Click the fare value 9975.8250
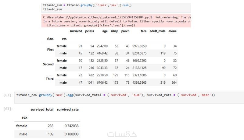 click(139, 46)
